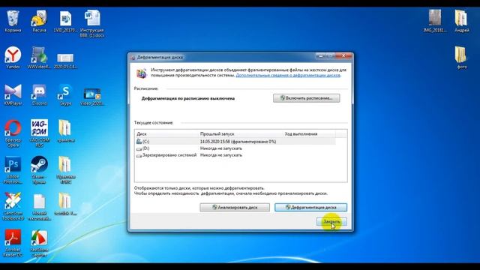Select the Video_2020 video file icon

(x=91, y=97)
